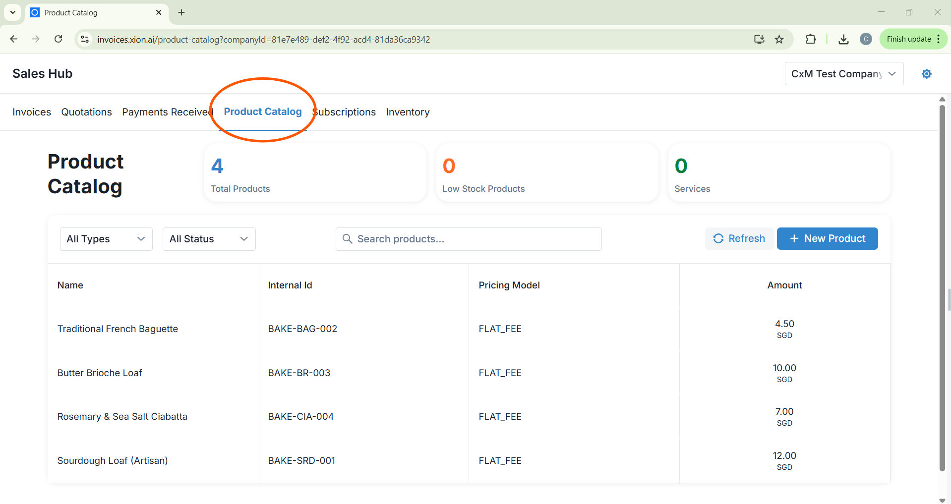The width and height of the screenshot is (951, 504).
Task: Reload the page with browser refresh icon
Action: (x=58, y=39)
